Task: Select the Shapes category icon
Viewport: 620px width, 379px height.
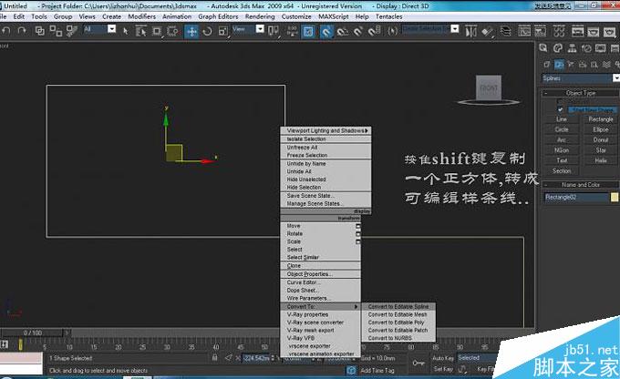Action: pyautogui.click(x=559, y=64)
